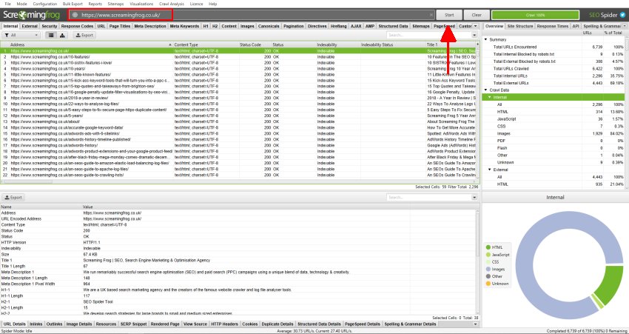Open the Configuration menu
This screenshot has width=629, height=334.
[45, 4]
